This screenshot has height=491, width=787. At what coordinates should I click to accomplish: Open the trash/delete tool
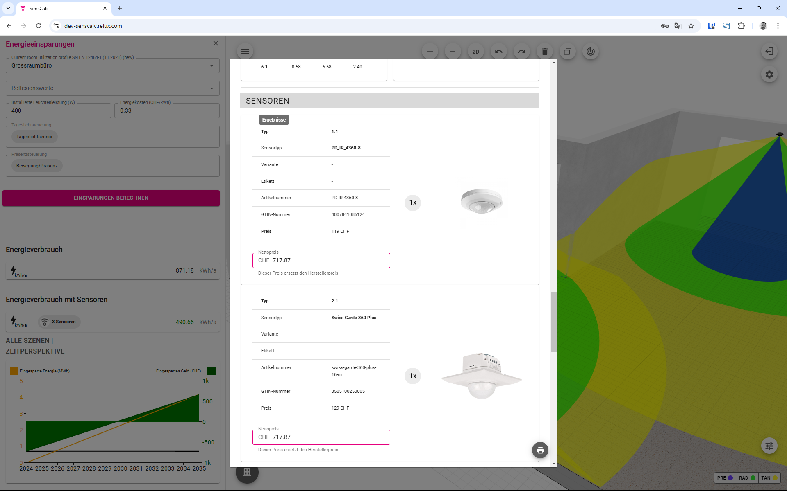click(x=544, y=51)
